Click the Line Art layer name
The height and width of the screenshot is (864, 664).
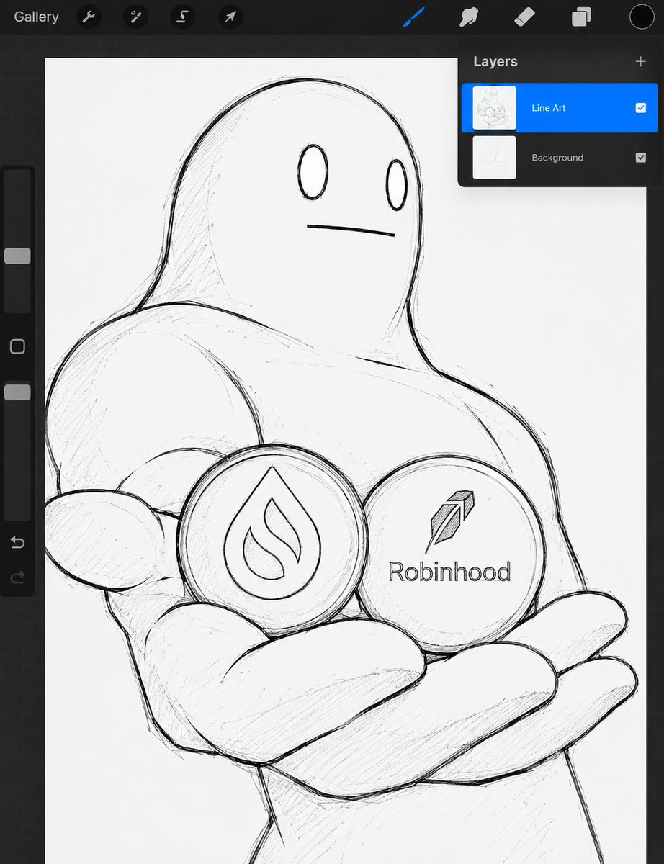pos(548,108)
